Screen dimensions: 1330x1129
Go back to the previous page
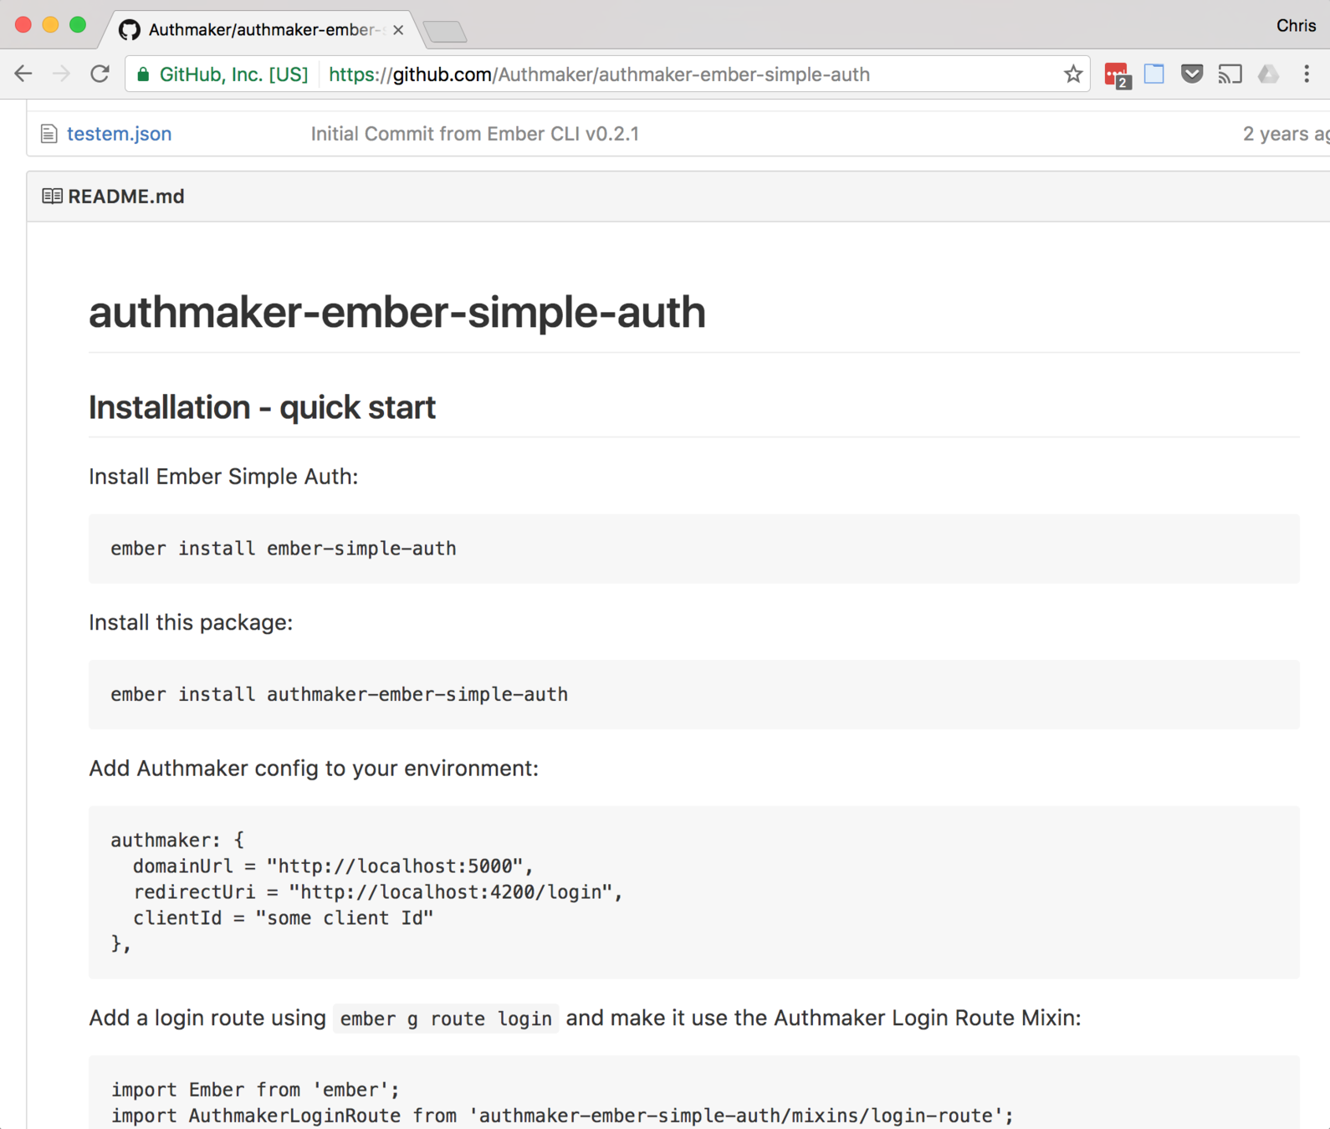point(23,74)
